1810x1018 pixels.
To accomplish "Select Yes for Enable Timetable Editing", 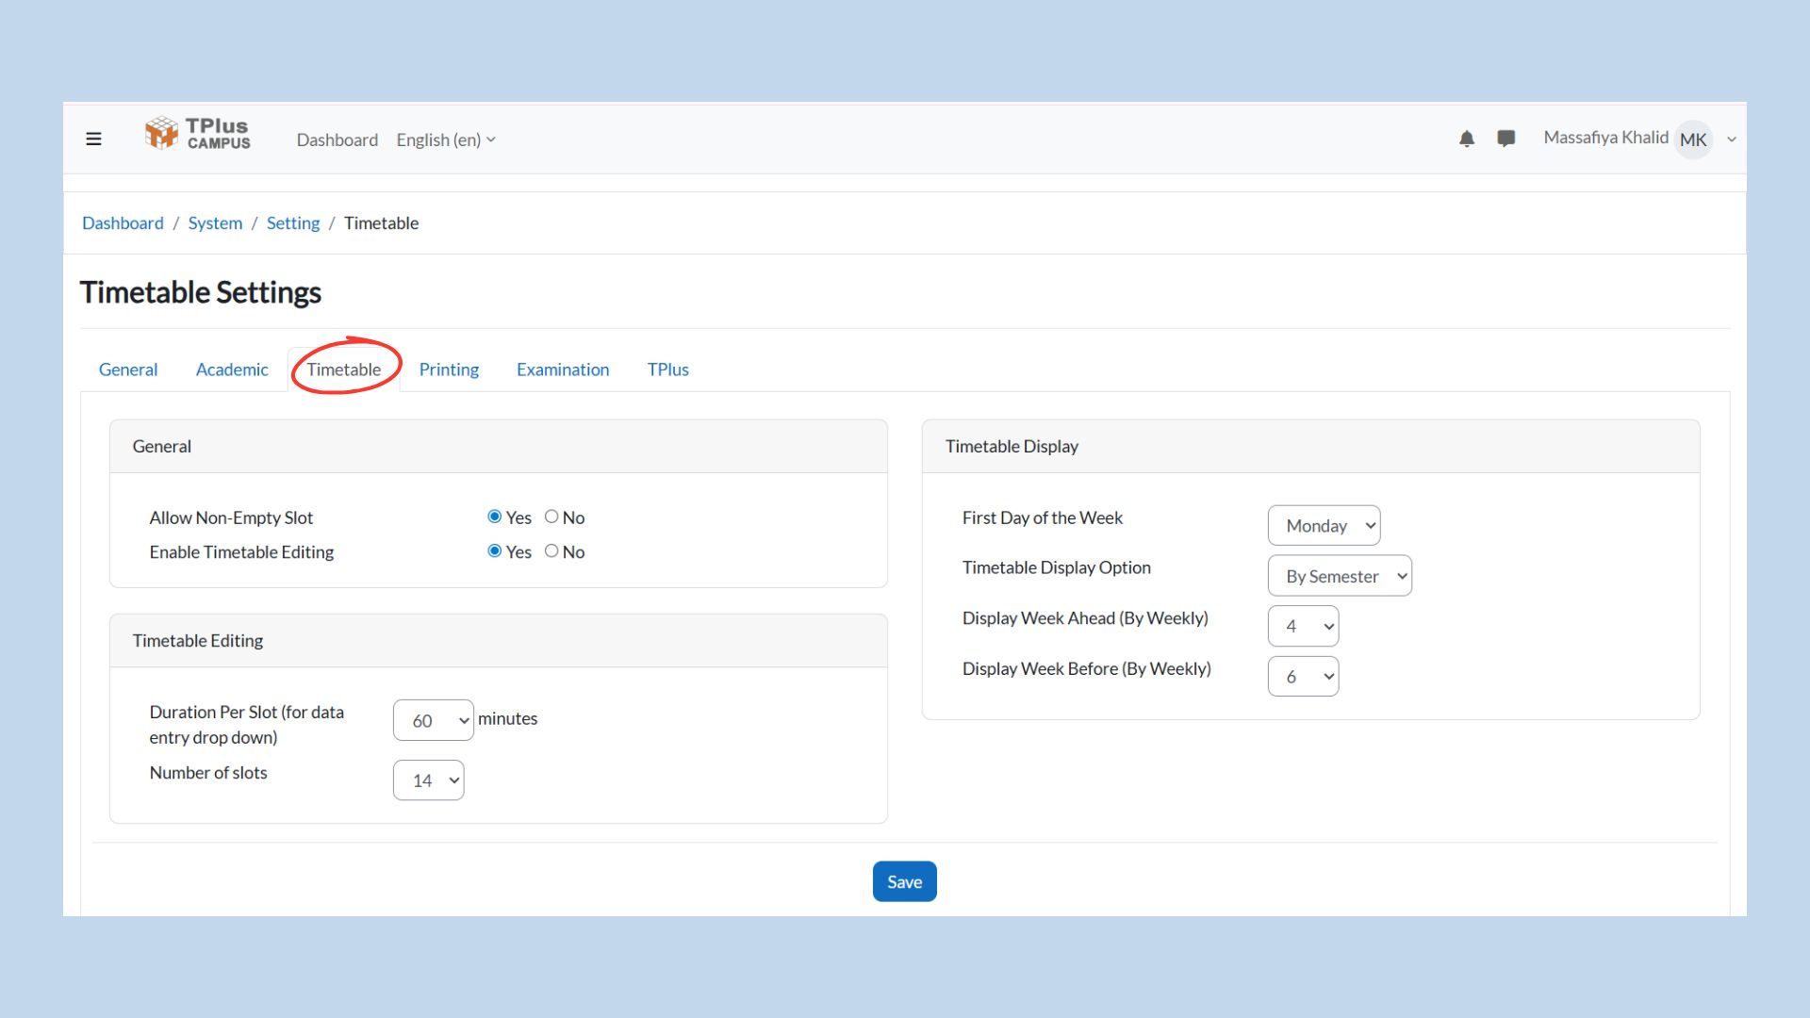I will (494, 551).
